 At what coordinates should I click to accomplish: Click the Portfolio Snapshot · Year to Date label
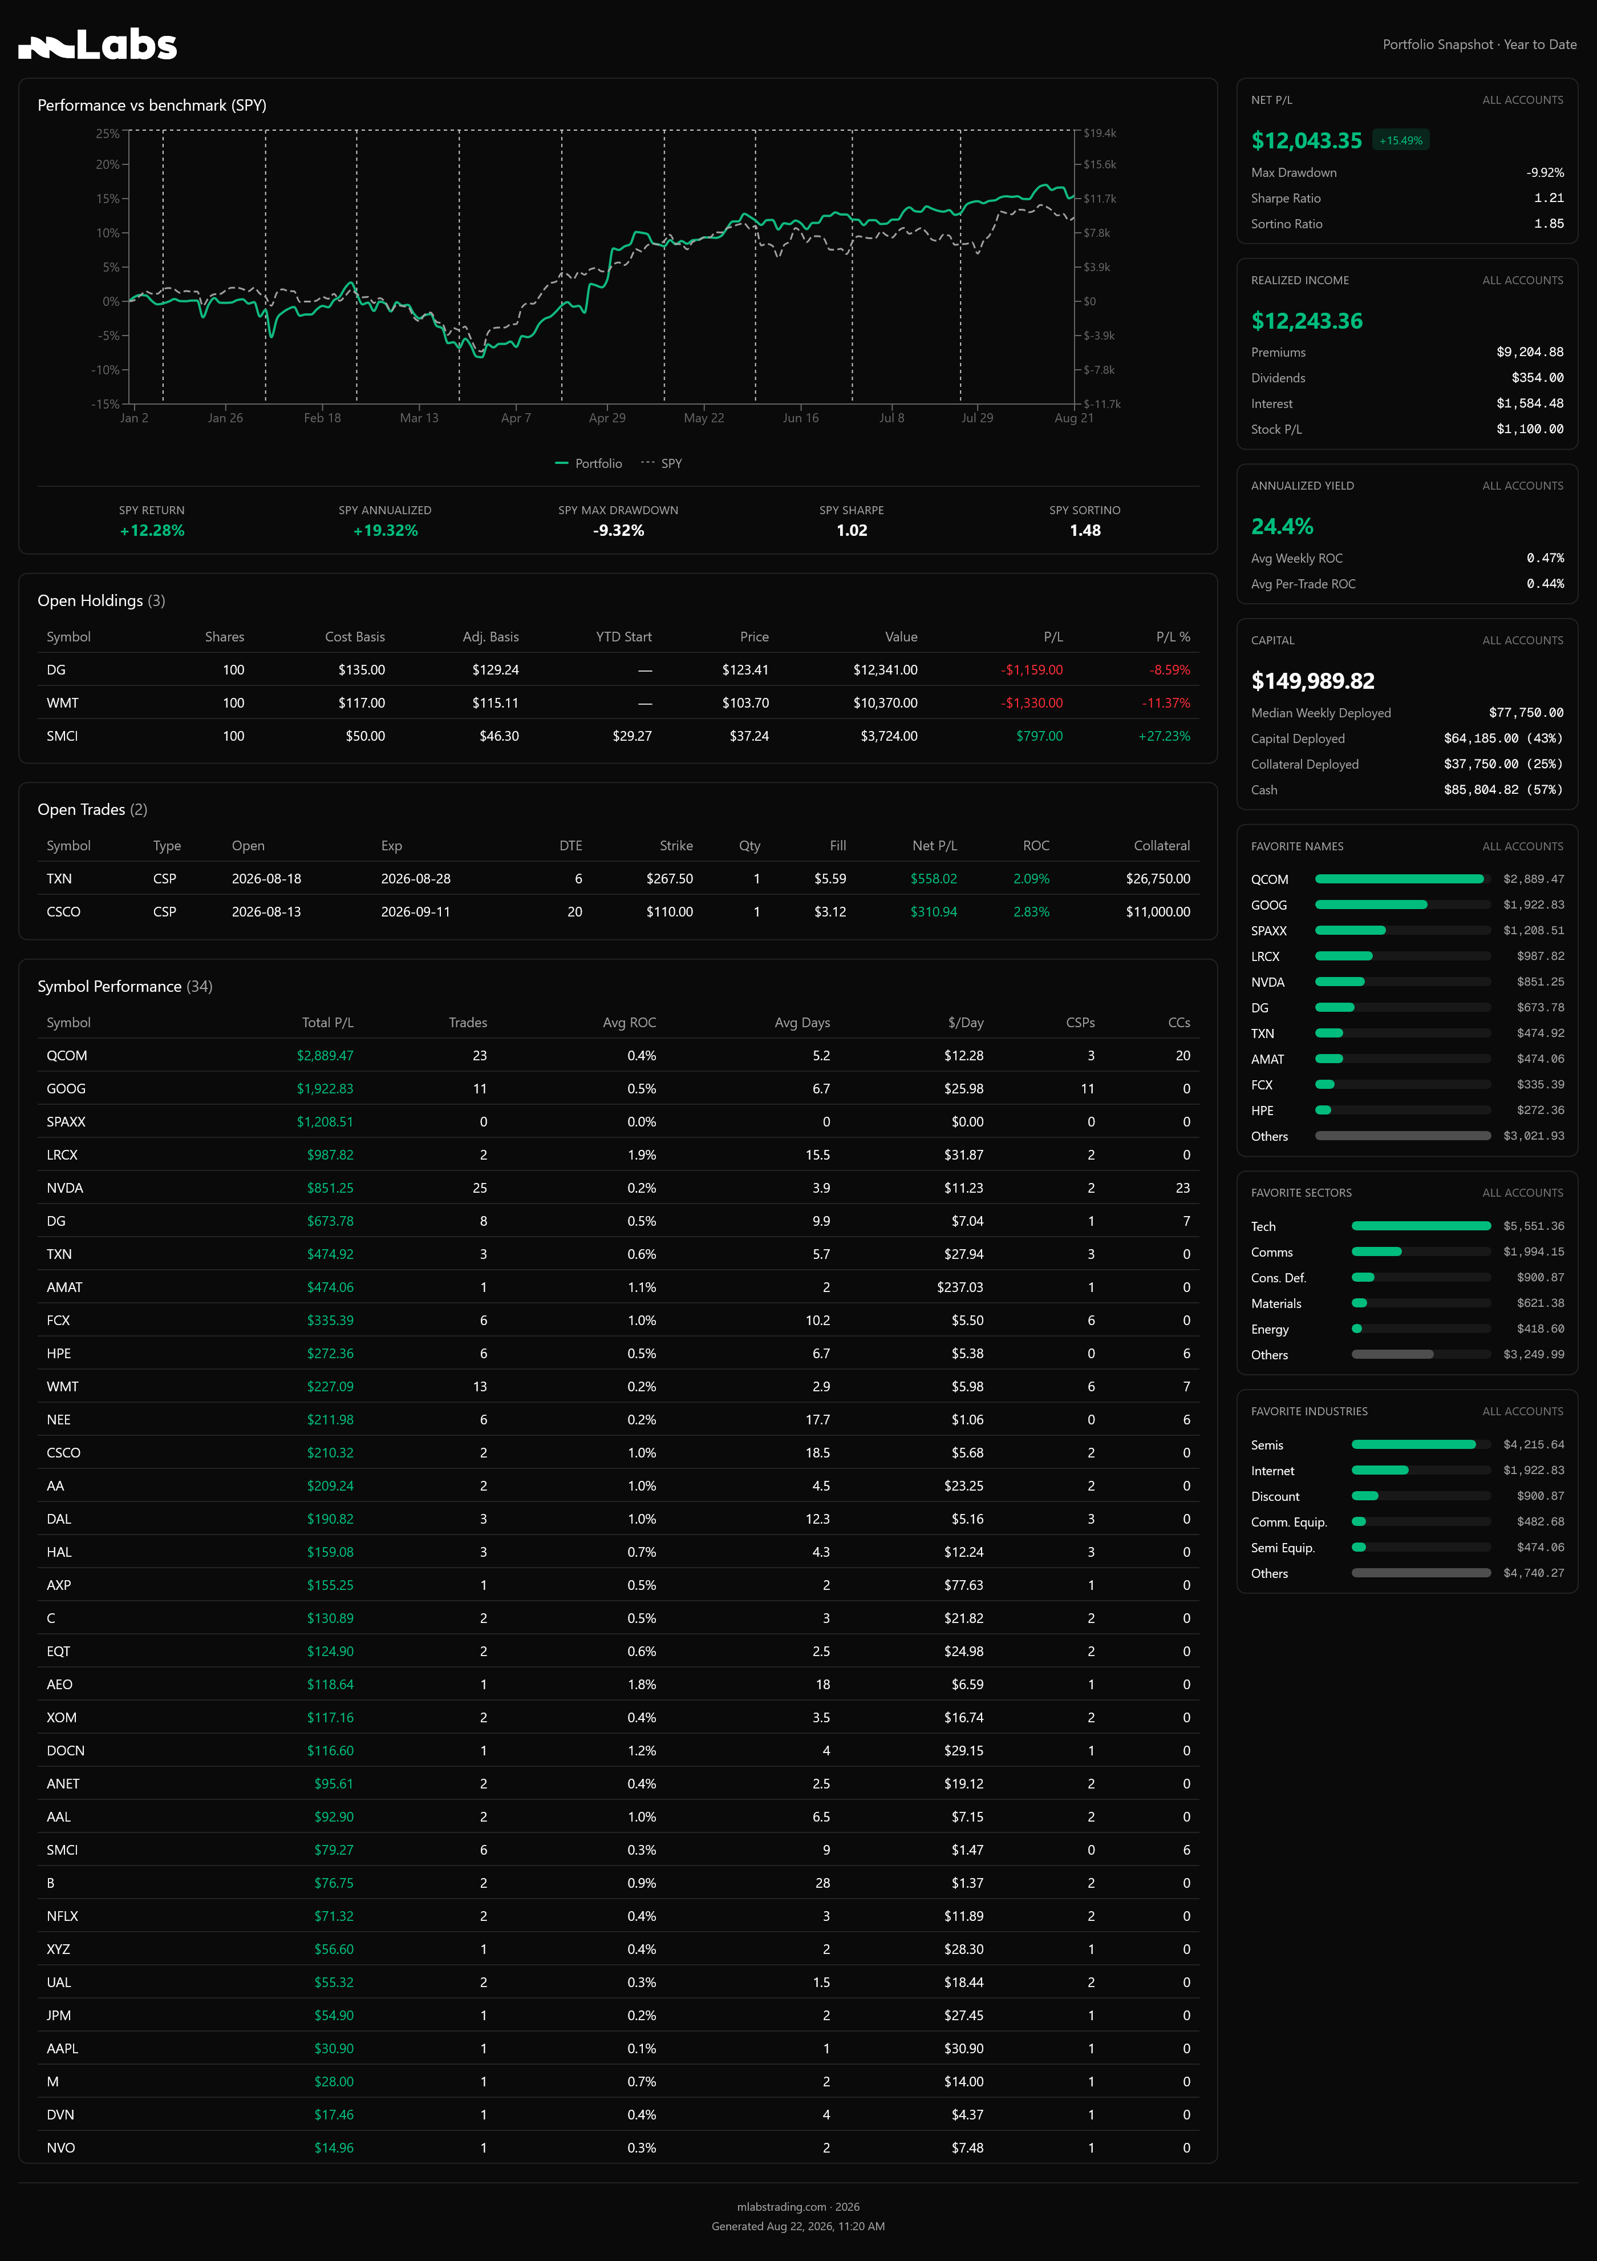[x=1480, y=45]
